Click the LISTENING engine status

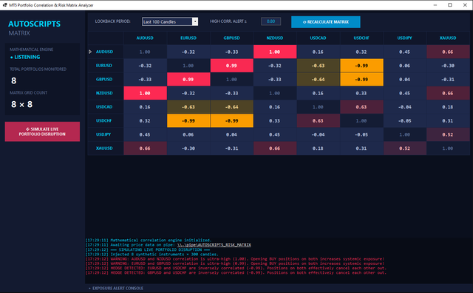click(25, 57)
